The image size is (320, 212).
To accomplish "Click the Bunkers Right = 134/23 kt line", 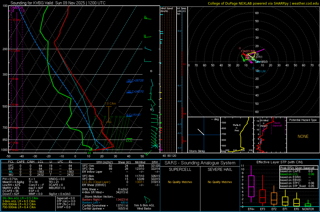I will coord(105,200).
